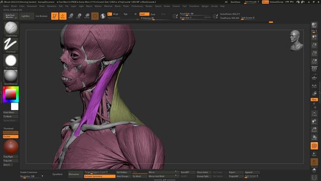Viewport: 321px width, 181px height.
Task: Click the red material sphere thumbnail
Action: tap(11, 147)
